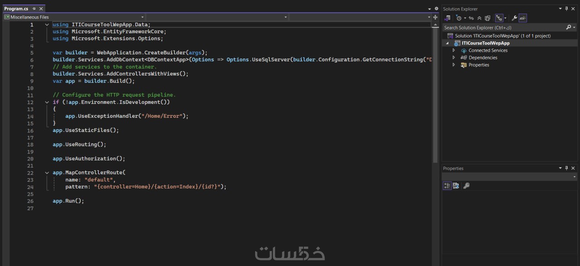Click the Search Solution Explorer field
Screen dimensions: 580x266
(503, 28)
